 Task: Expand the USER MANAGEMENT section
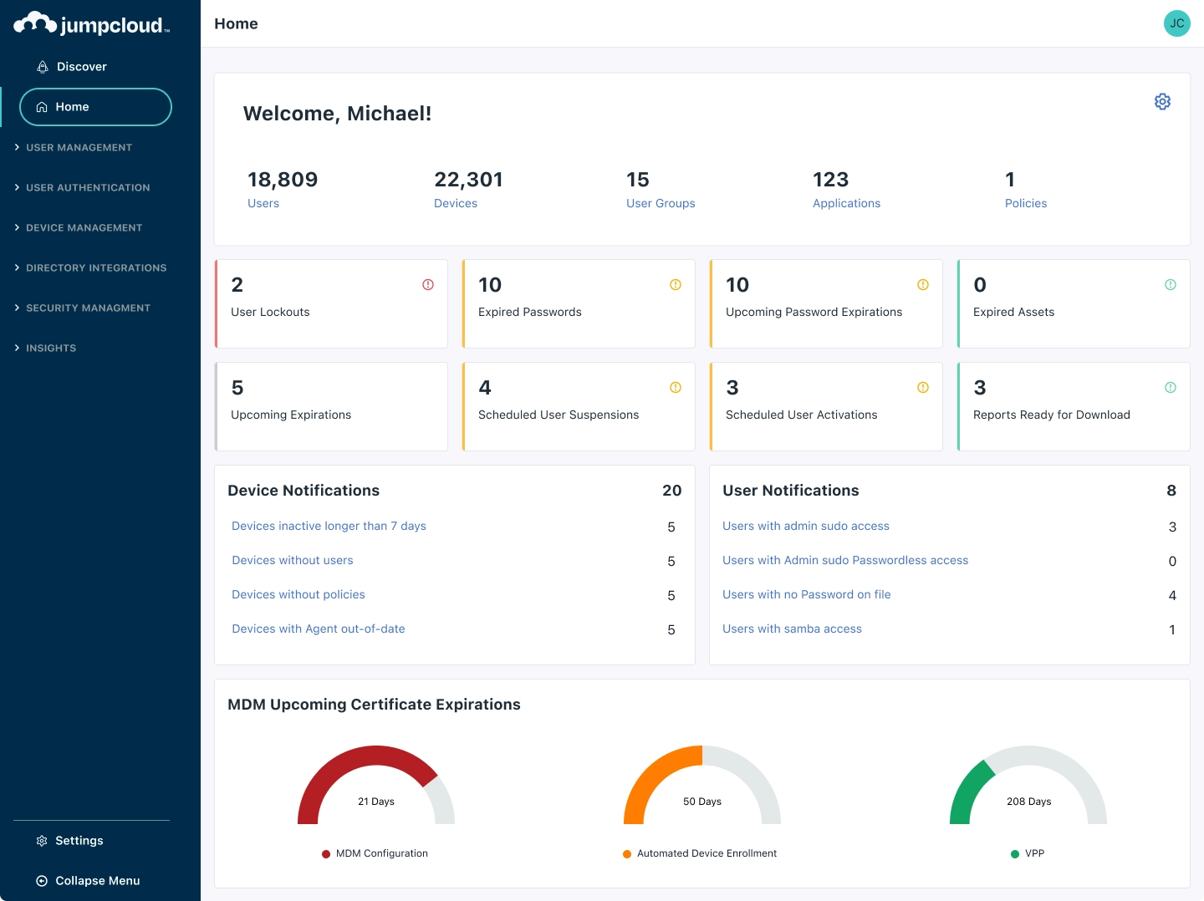79,147
